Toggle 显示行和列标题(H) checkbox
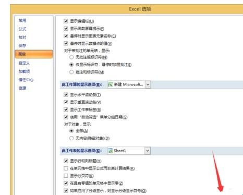This screenshot has height=195, width=243. tap(66, 161)
